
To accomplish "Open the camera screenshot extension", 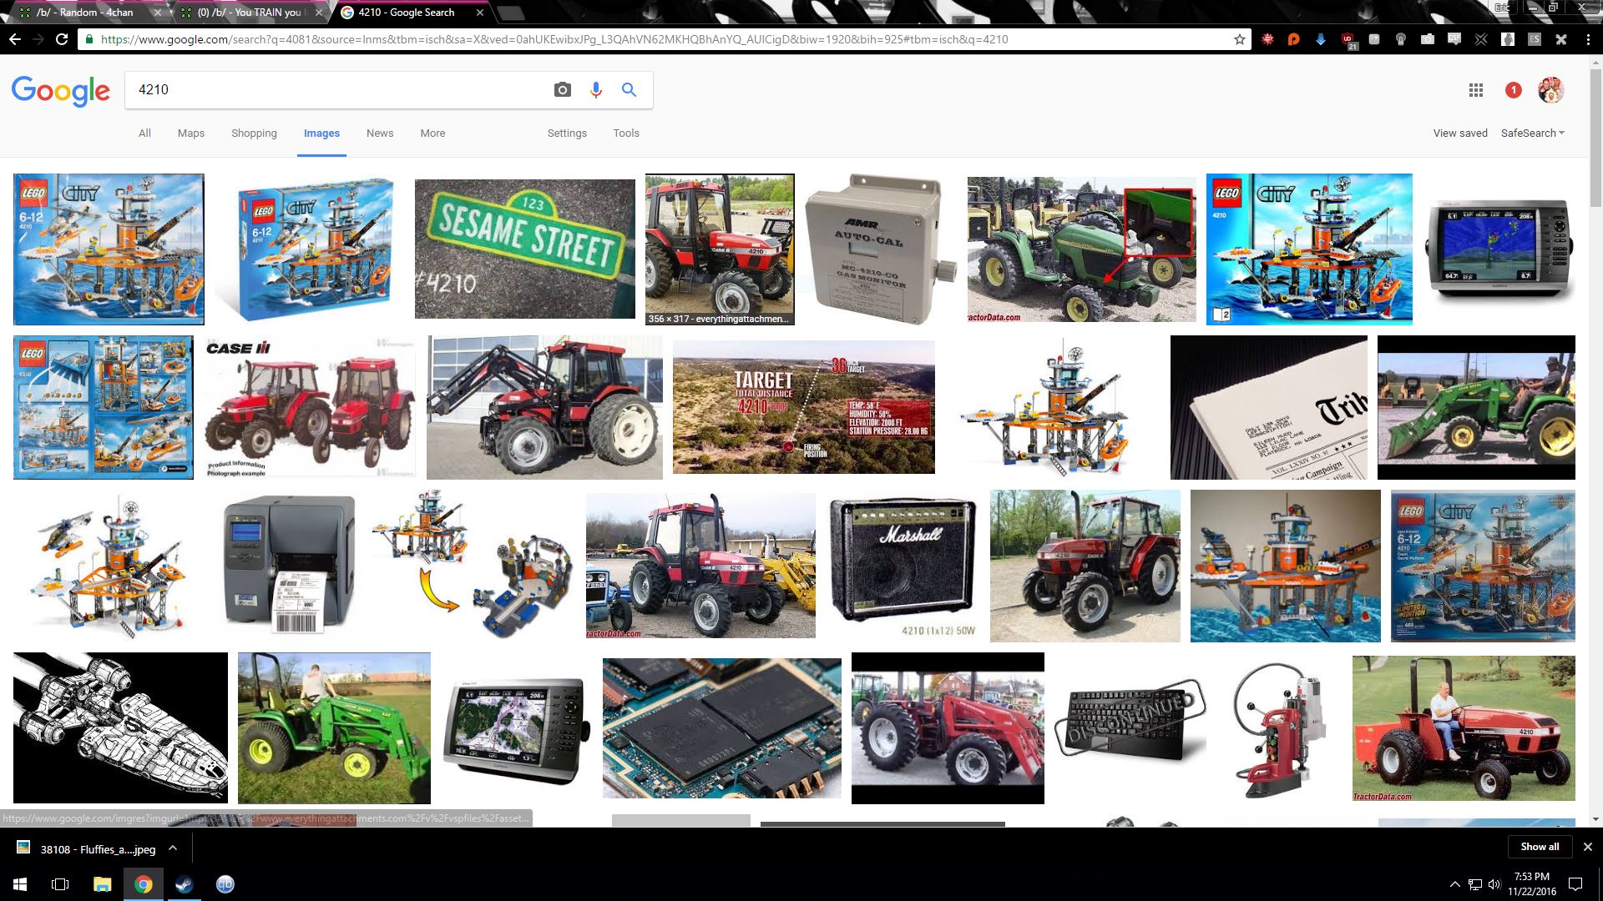I will pyautogui.click(x=1428, y=39).
